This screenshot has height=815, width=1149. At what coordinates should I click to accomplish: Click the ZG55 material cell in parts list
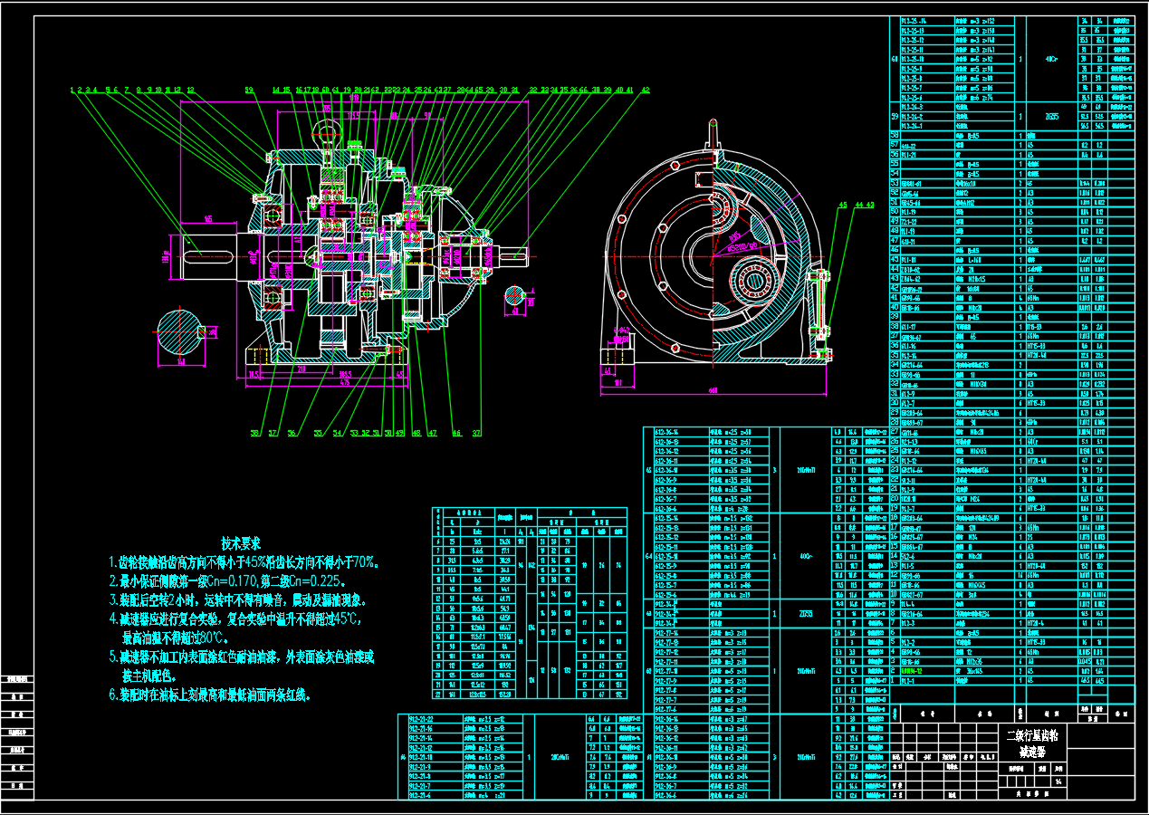click(x=1051, y=117)
